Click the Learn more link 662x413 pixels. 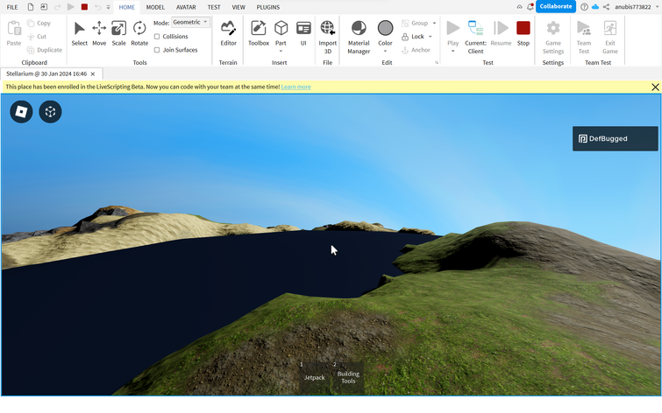296,87
